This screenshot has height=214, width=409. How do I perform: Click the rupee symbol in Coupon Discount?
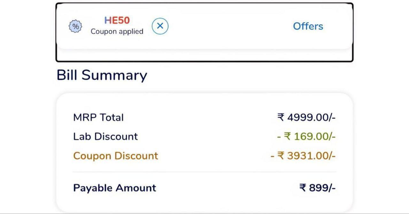281,156
